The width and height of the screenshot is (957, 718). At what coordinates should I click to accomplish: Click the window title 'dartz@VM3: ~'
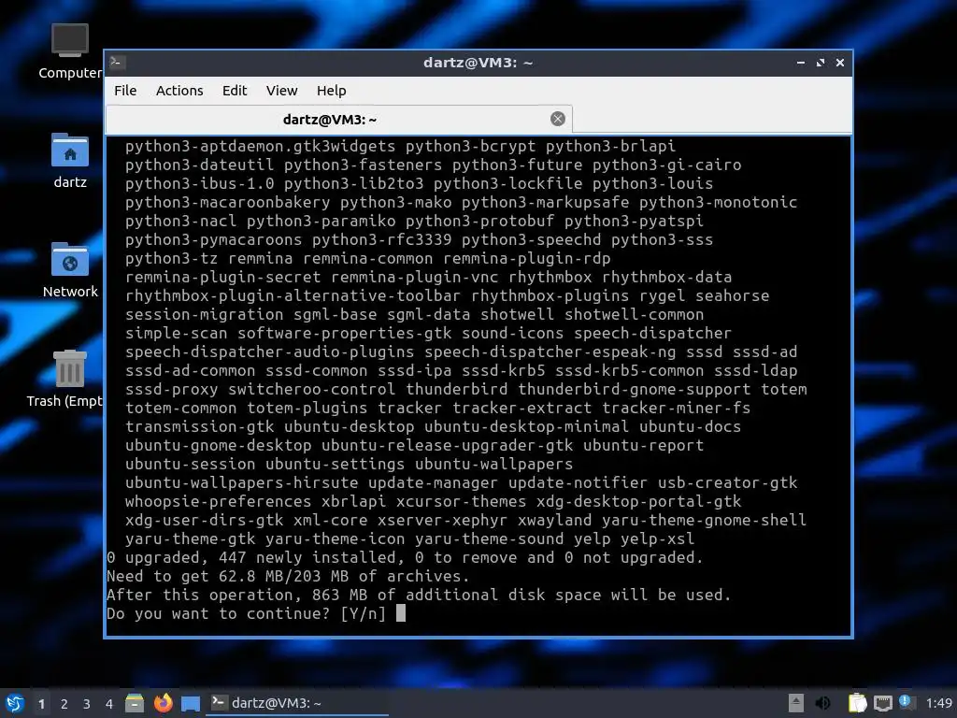coord(478,63)
